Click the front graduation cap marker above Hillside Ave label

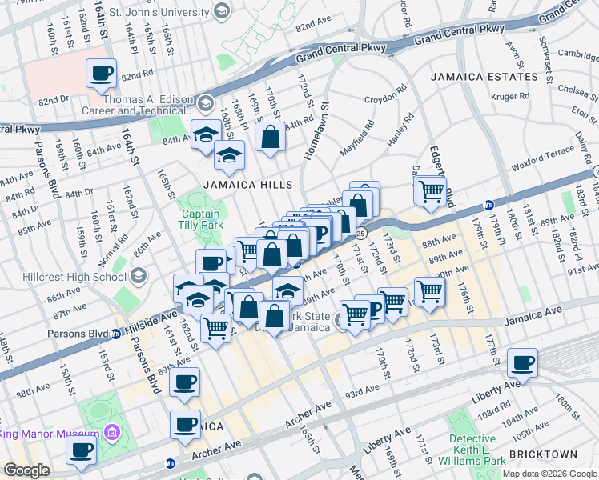(x=198, y=300)
